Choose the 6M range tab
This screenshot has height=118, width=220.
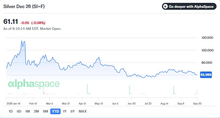click(45, 111)
